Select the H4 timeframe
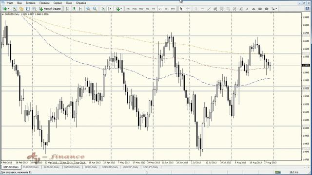Screen dimensions: 312x175 click(154, 9)
